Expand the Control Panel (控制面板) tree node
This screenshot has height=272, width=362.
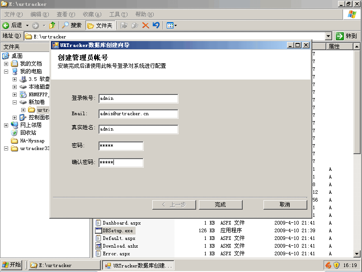click(14, 117)
